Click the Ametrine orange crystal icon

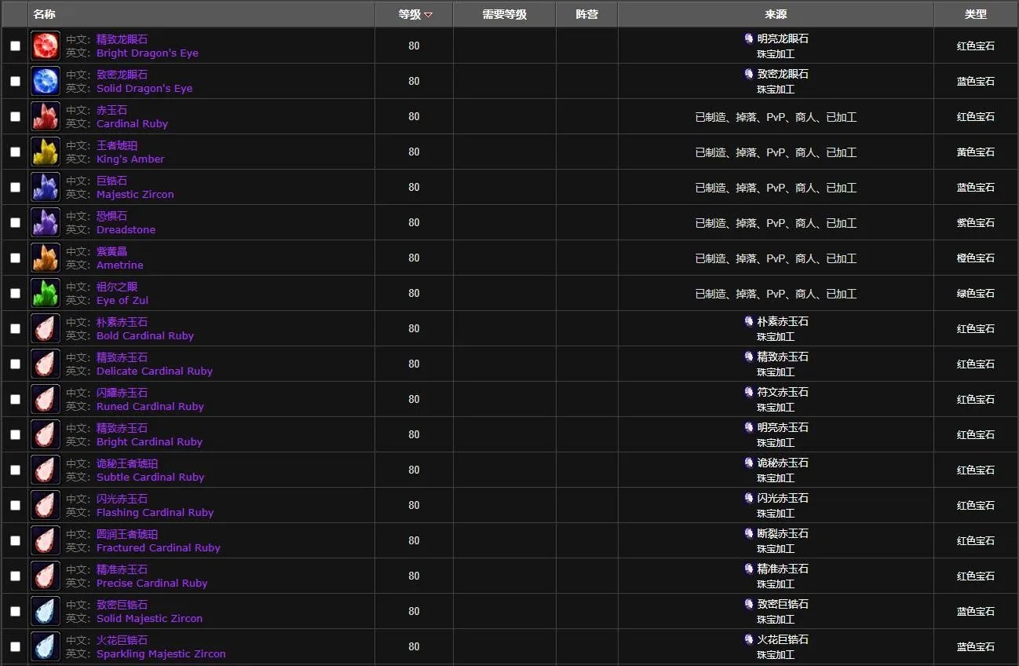[x=46, y=258]
